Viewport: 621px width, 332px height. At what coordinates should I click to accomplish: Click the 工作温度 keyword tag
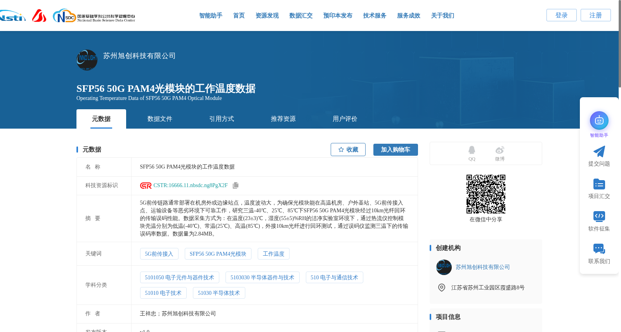(x=274, y=254)
